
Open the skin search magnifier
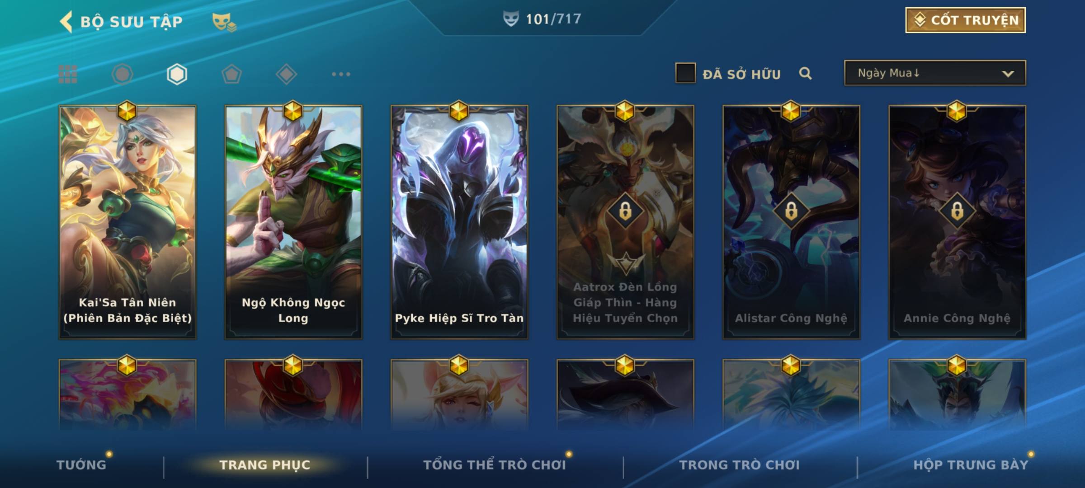click(805, 73)
